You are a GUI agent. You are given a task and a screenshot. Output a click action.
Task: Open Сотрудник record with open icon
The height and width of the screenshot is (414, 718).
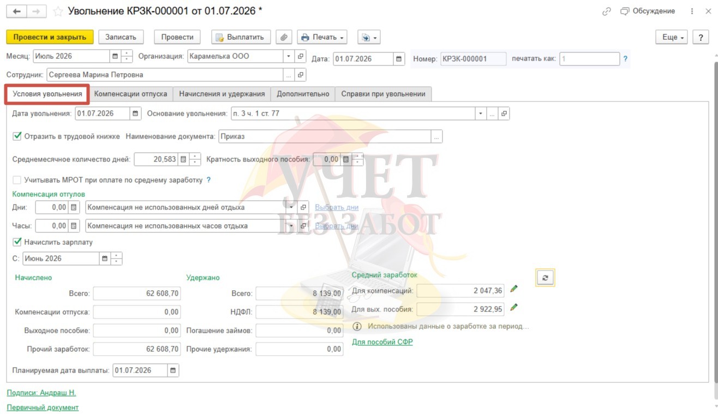[x=301, y=75]
